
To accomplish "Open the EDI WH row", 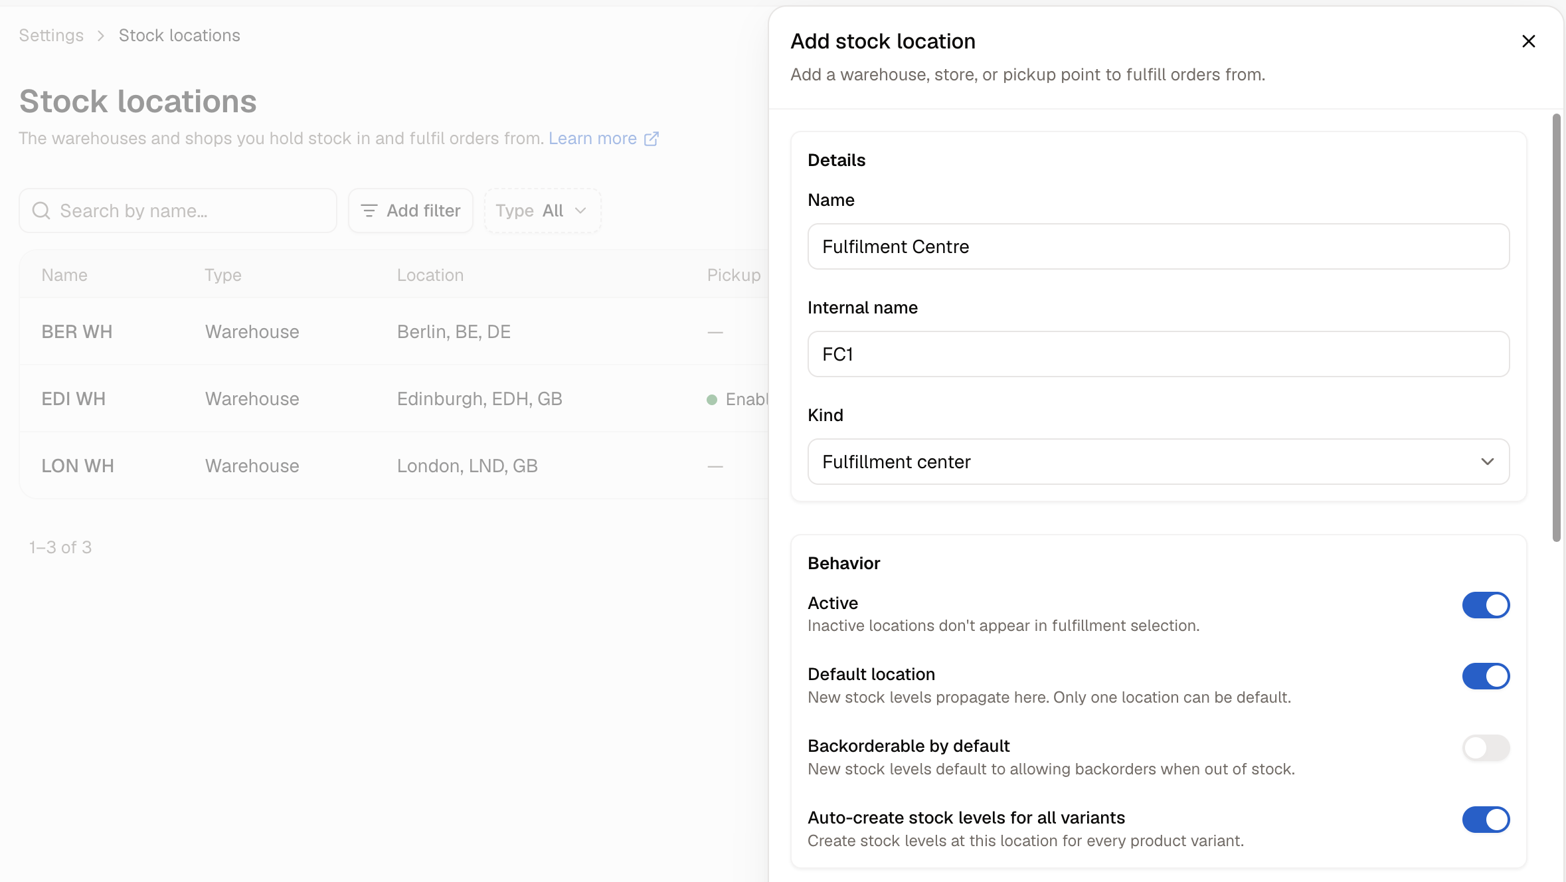I will 394,398.
